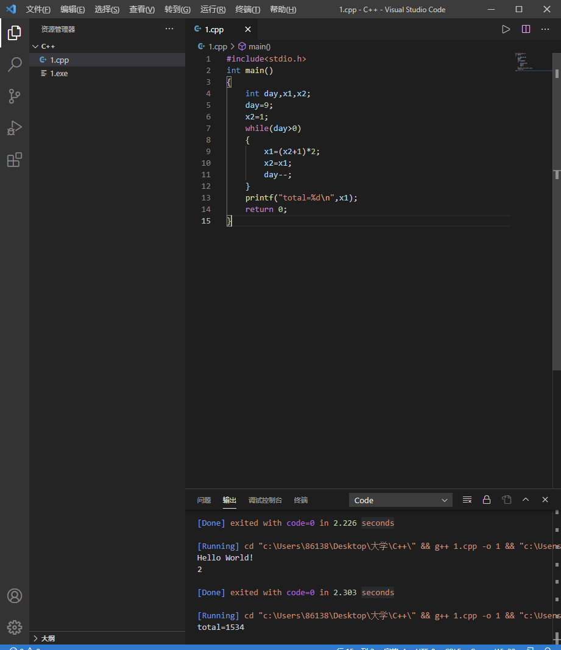Switch to the 输出 panel tab

[x=229, y=500]
